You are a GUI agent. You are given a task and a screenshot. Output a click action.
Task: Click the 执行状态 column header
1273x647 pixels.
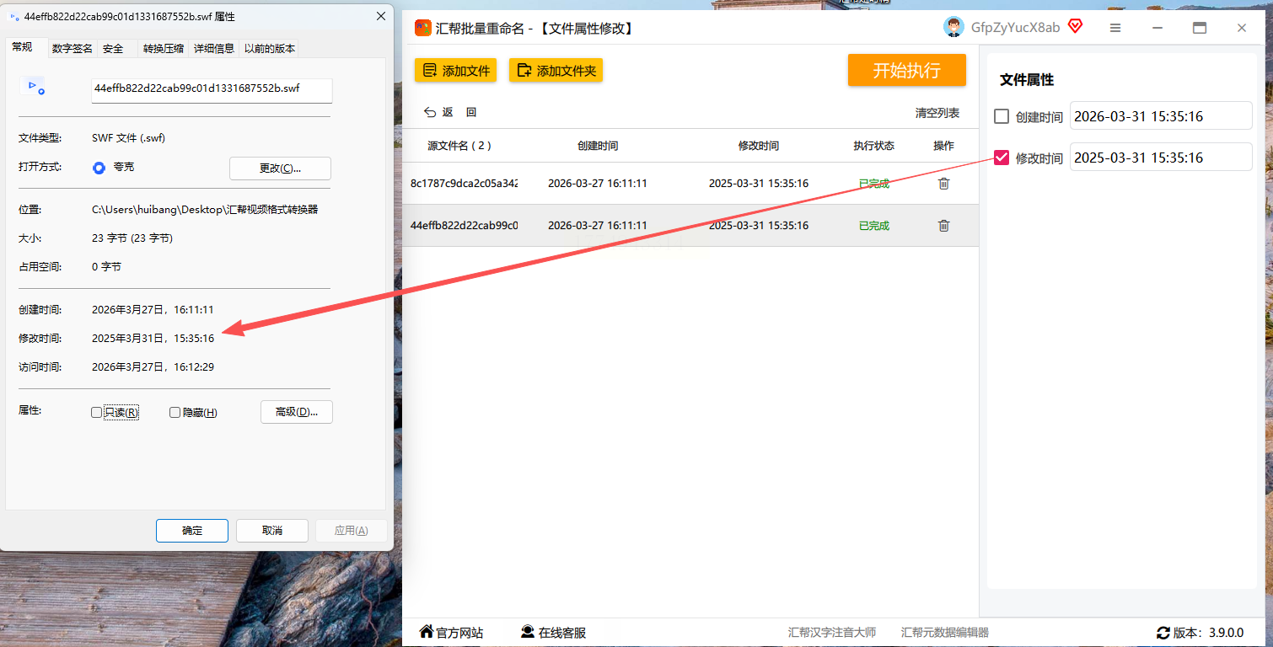pos(873,146)
